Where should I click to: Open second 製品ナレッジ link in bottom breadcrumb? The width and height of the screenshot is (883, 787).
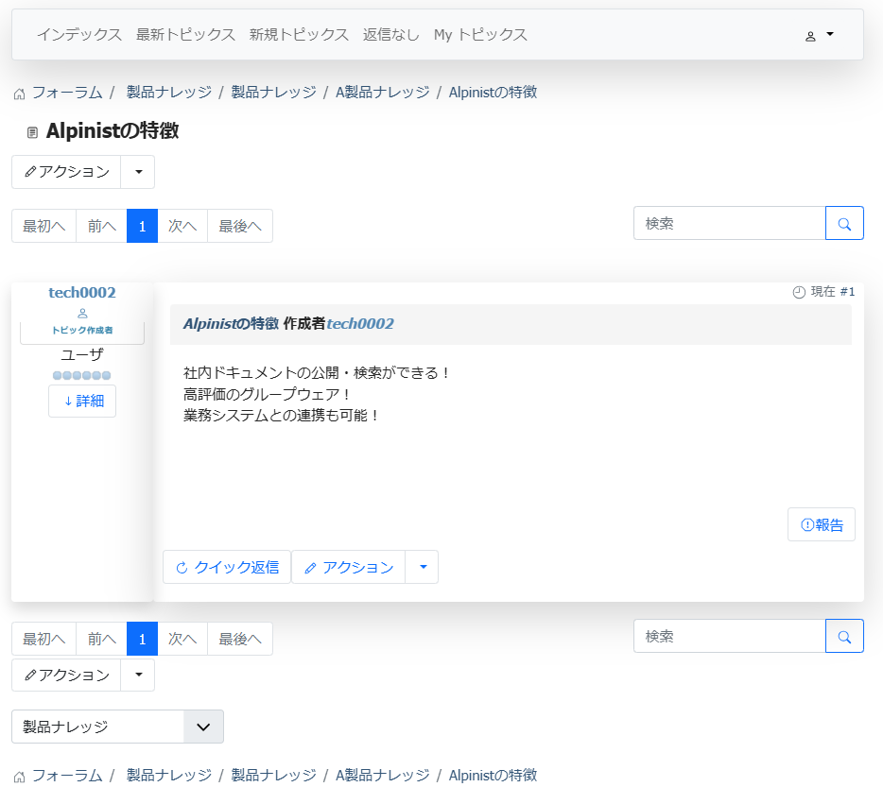273,776
